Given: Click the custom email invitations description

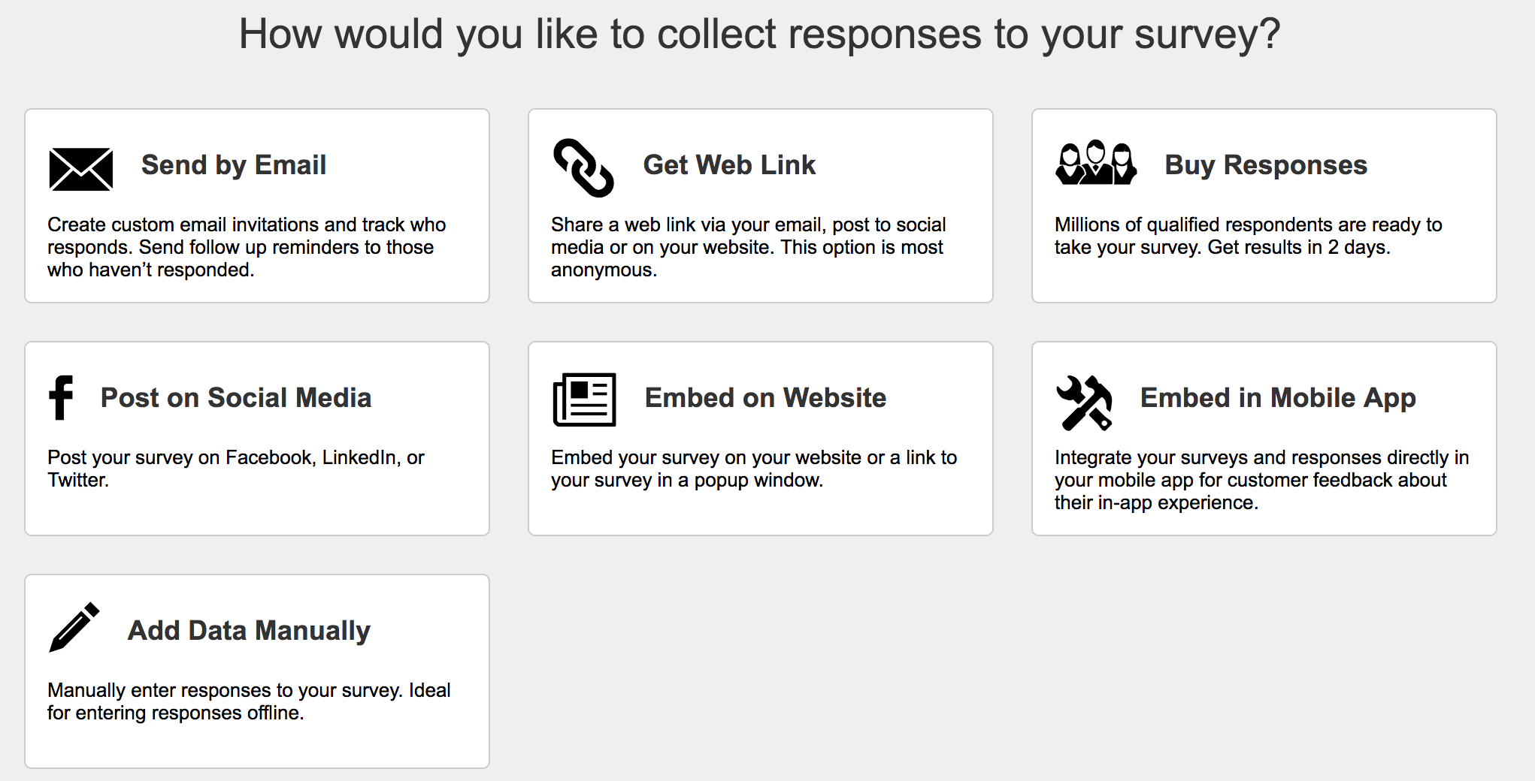Looking at the screenshot, I should click(x=247, y=247).
